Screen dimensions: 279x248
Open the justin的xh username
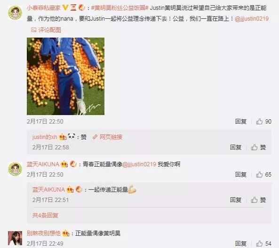pos(45,137)
